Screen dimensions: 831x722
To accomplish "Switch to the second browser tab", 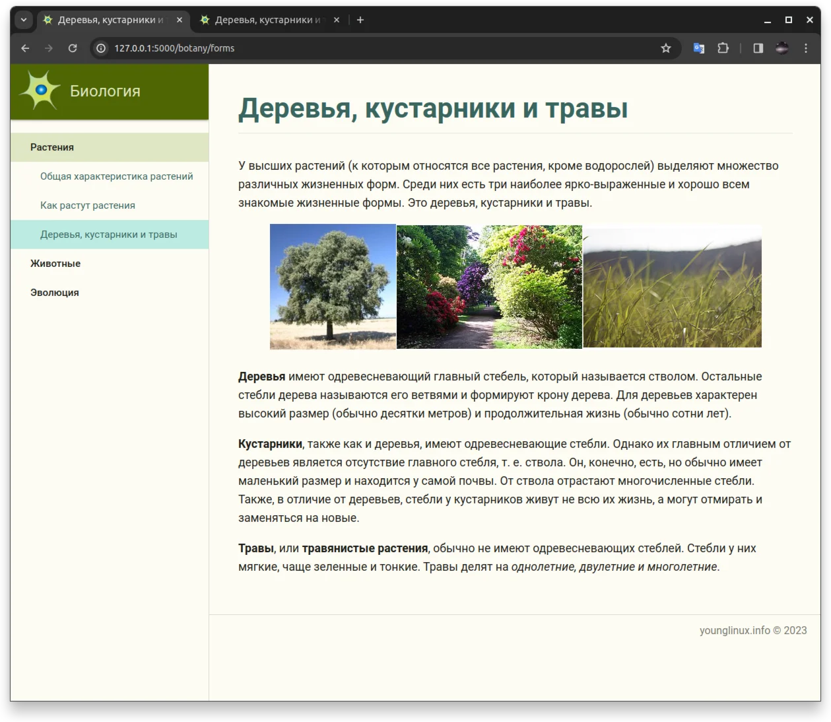I will [264, 20].
